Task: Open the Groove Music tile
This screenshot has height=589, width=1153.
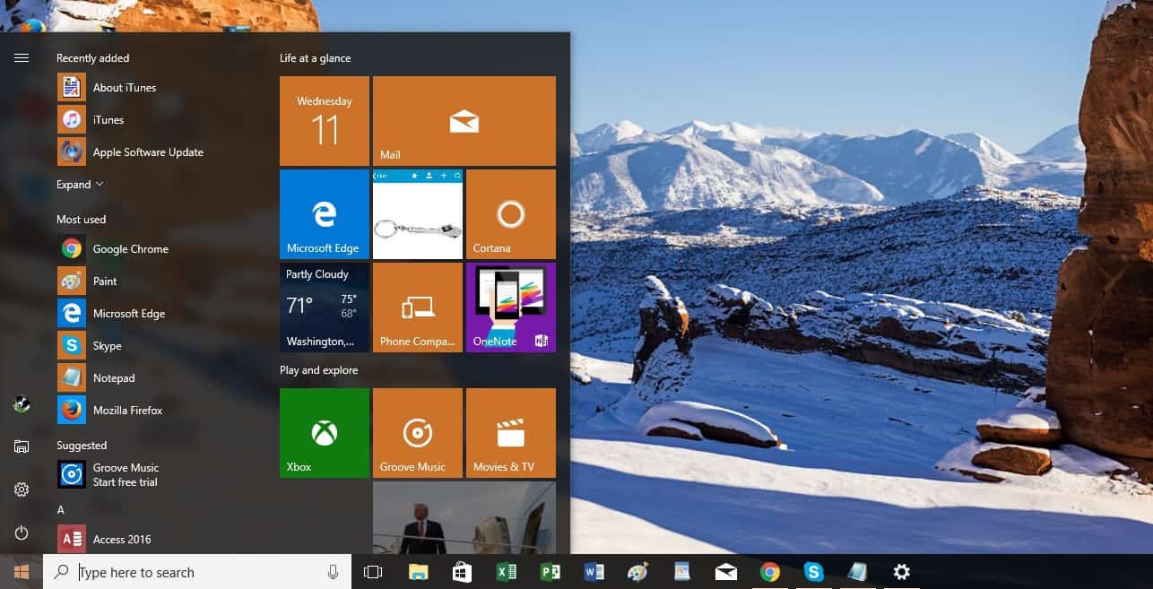Action: point(418,433)
